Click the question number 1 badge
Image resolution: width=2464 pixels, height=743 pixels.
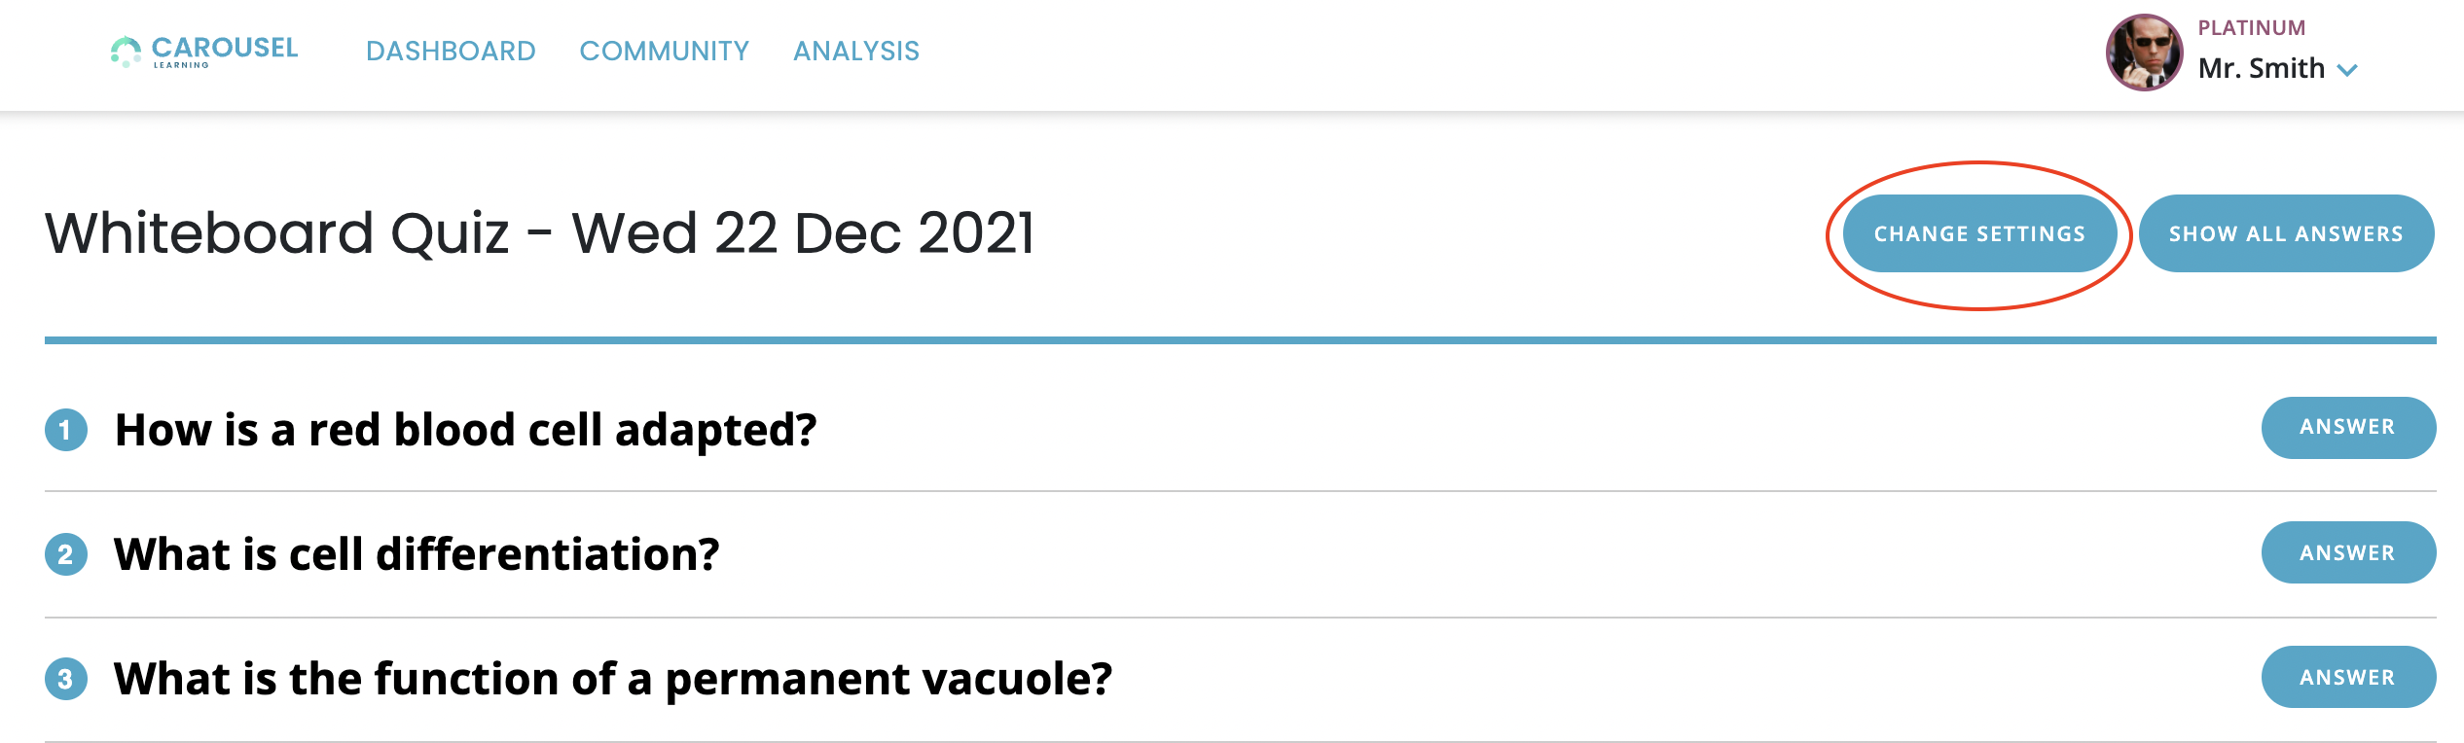pos(66,430)
